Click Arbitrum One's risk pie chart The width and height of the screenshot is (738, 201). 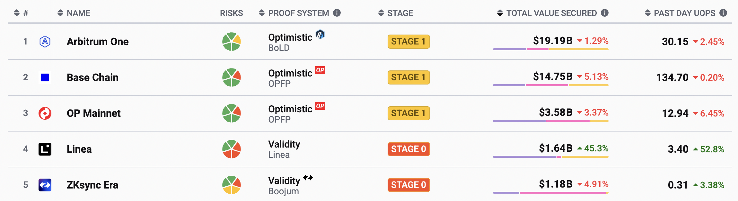click(x=232, y=42)
